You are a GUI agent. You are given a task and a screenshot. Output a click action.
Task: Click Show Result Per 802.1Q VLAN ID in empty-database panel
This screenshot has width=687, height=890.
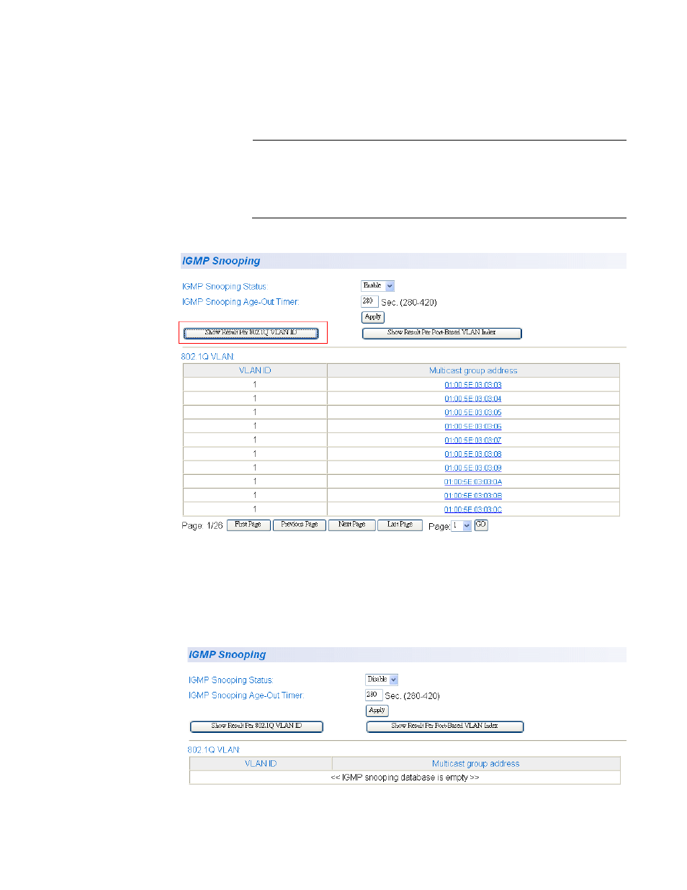coord(256,726)
